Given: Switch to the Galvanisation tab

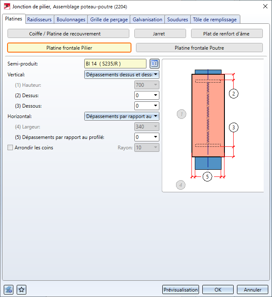Looking at the screenshot, I should [147, 20].
